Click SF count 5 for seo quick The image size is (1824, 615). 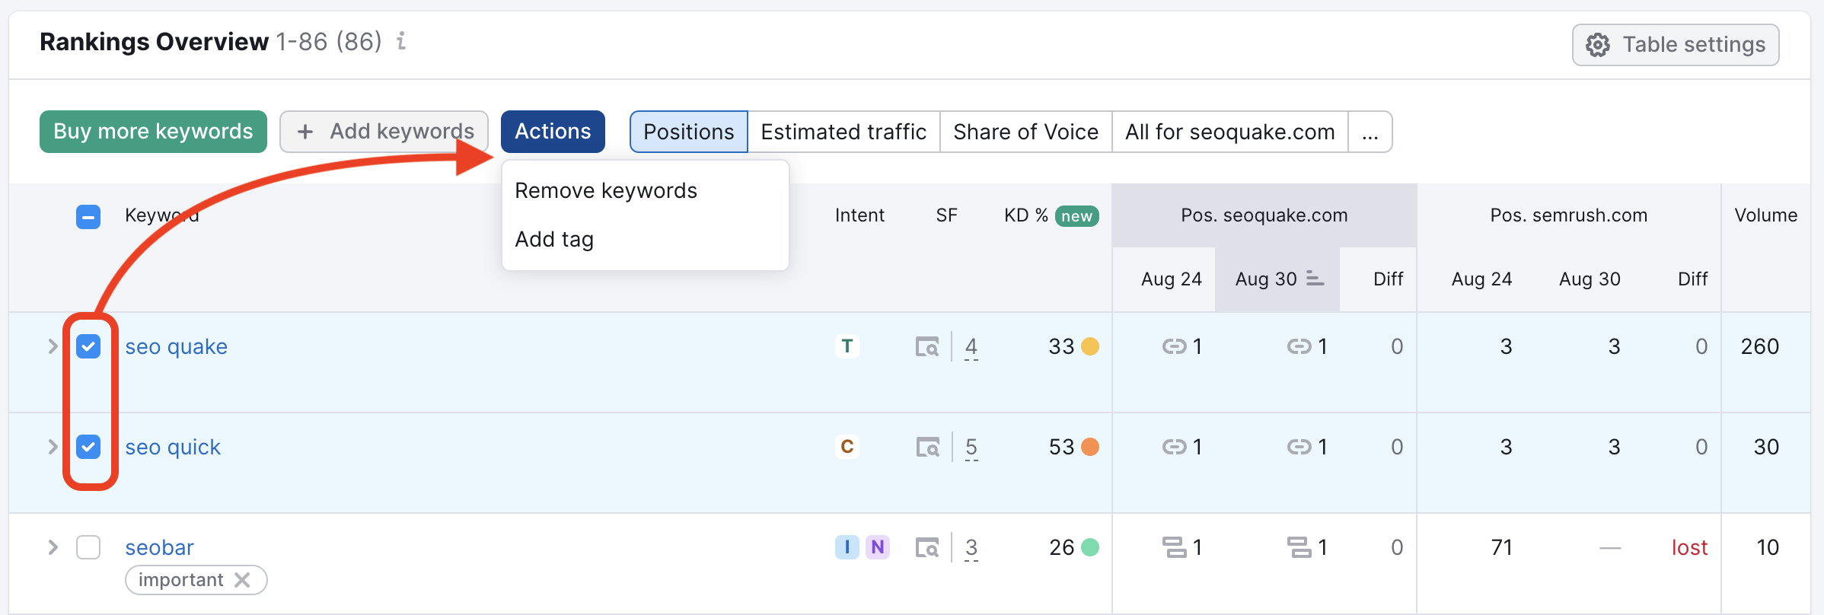click(971, 448)
